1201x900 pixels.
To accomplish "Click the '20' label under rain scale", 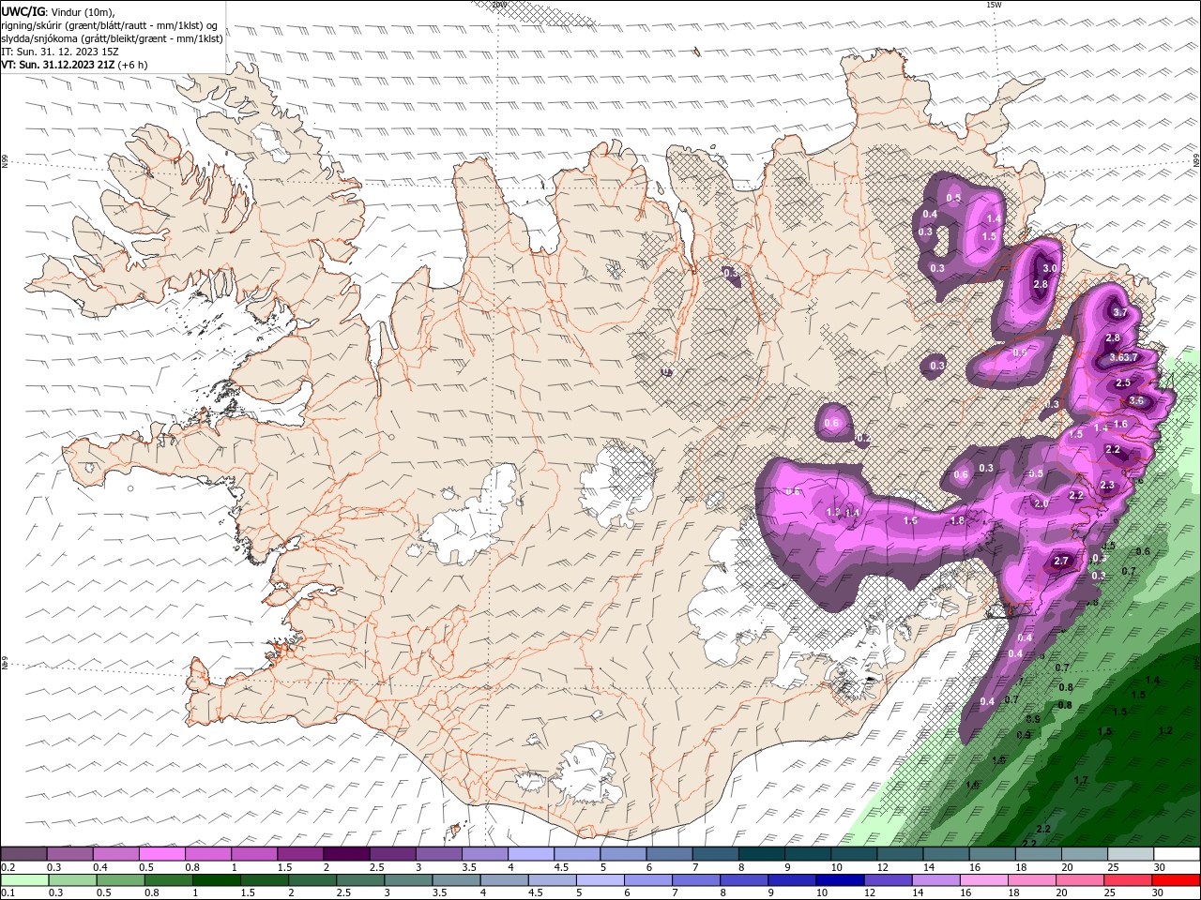I will pyautogui.click(x=1061, y=893).
